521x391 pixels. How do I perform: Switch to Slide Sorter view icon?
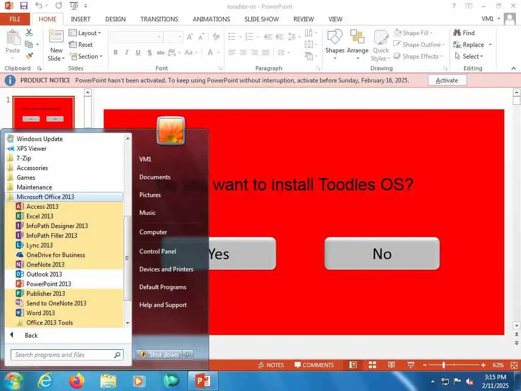coord(372,365)
